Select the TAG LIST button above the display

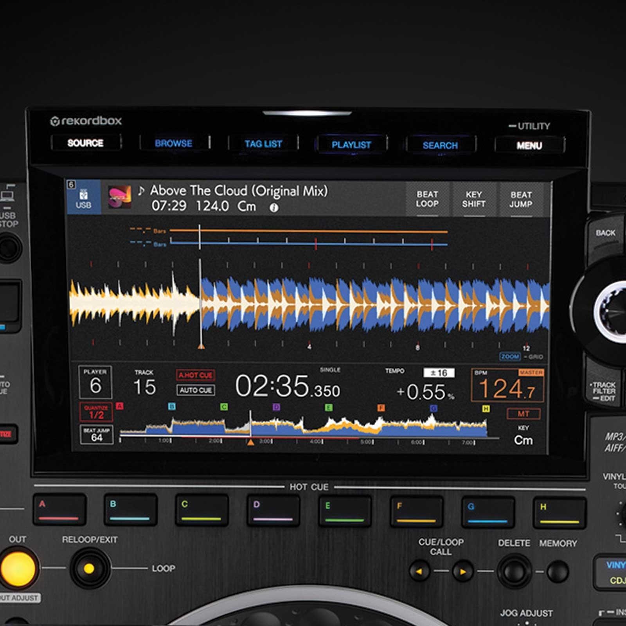[x=263, y=144]
